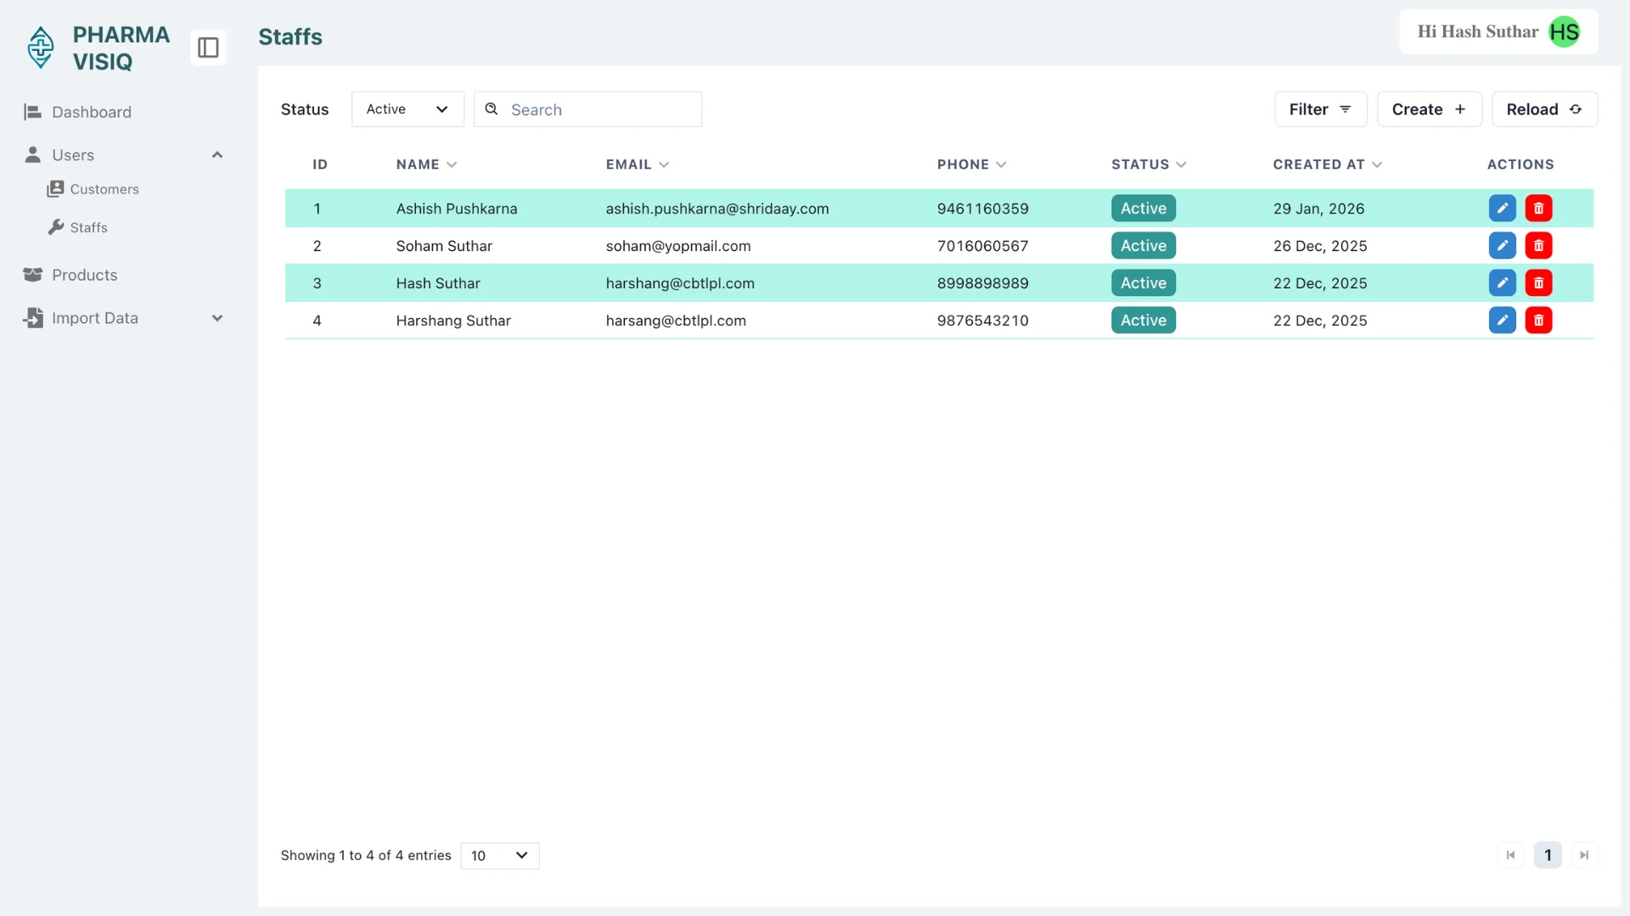1630x916 pixels.
Task: Delete Soham Suthar with the trash icon
Action: tap(1538, 246)
